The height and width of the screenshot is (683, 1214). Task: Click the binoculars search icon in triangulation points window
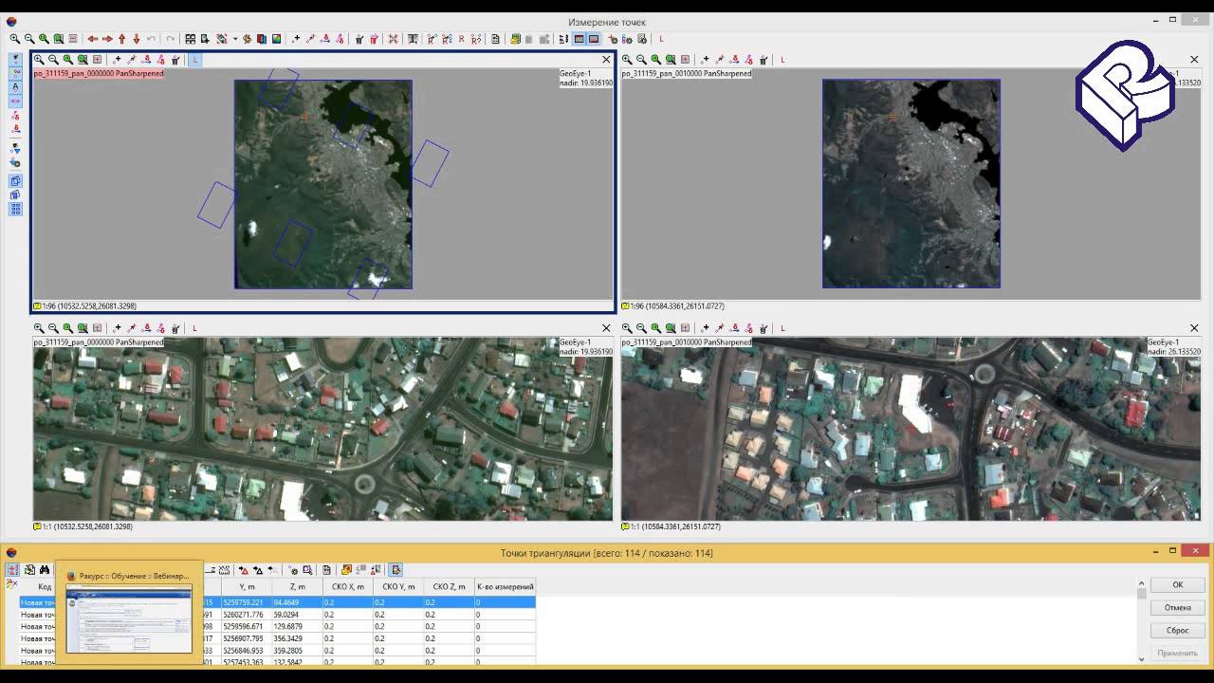44,570
